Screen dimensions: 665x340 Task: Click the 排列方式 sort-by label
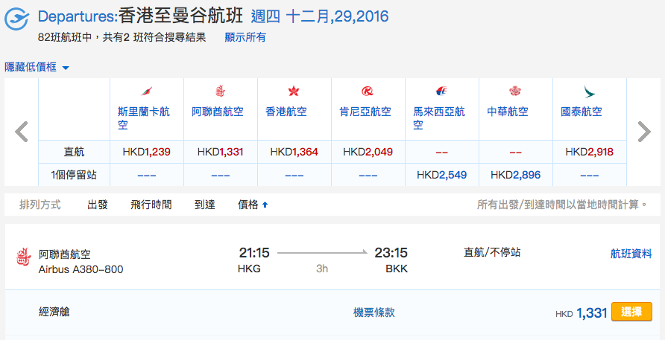point(40,205)
